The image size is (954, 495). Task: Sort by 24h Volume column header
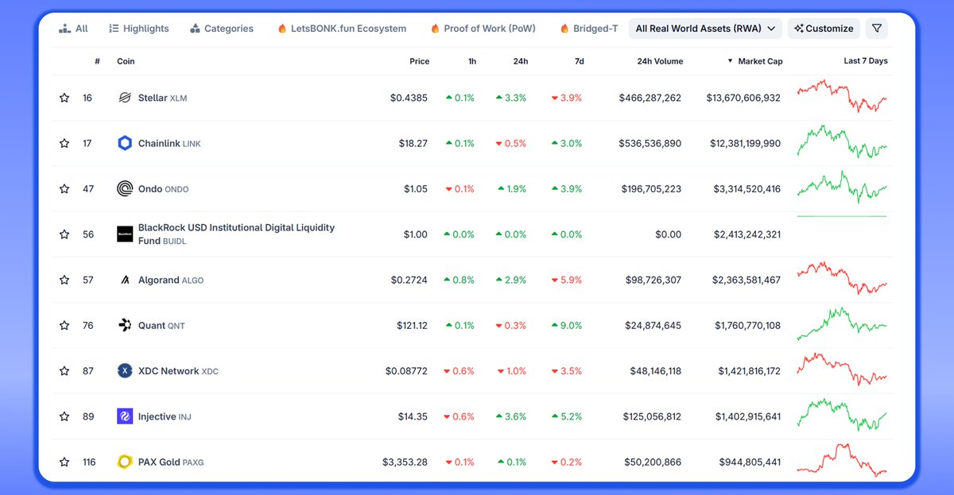coord(660,61)
